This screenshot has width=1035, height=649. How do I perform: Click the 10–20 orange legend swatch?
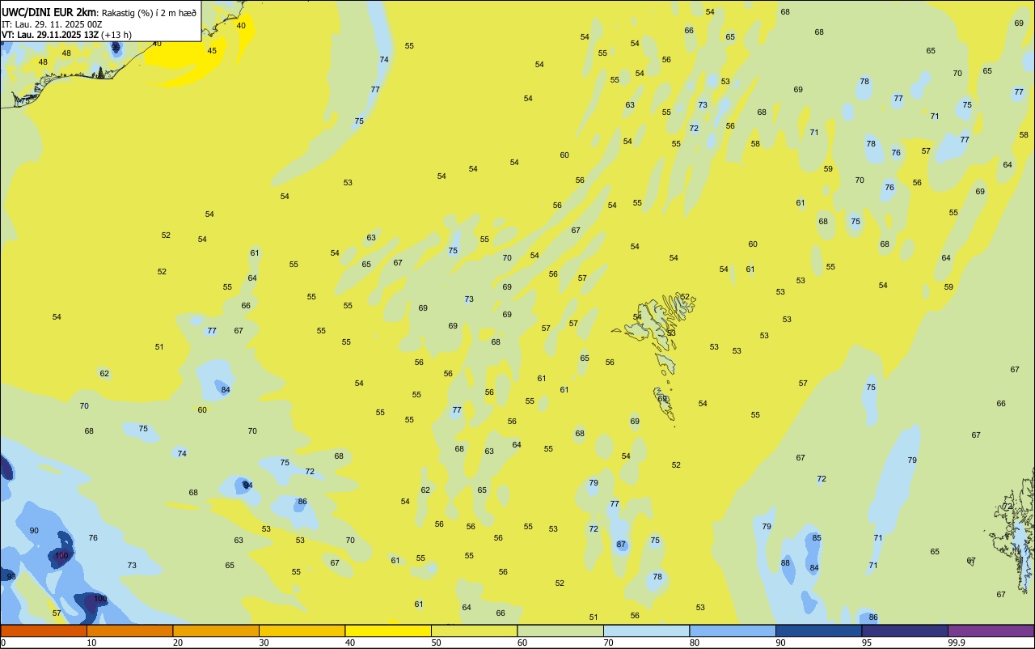(129, 630)
